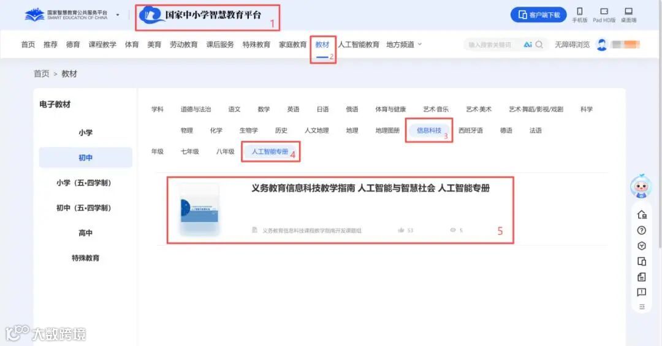Open the 体育 nav tab
The height and width of the screenshot is (346, 662).
(x=132, y=44)
